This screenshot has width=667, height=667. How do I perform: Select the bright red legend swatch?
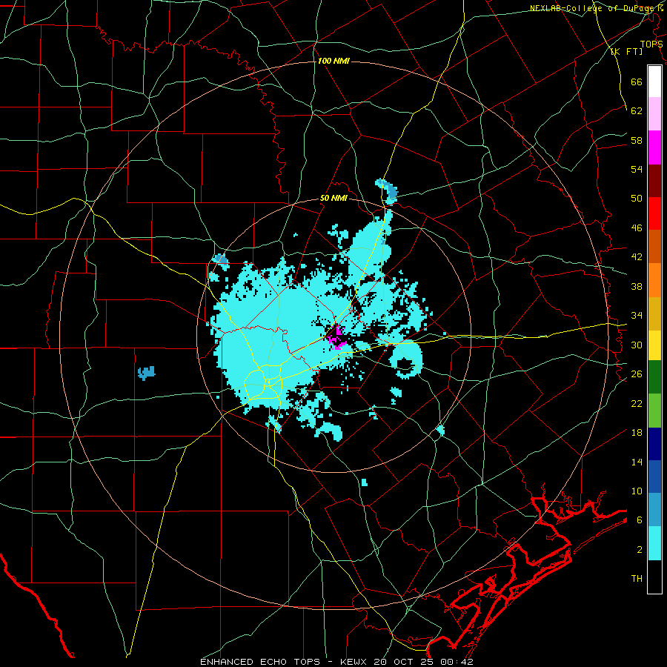(654, 213)
